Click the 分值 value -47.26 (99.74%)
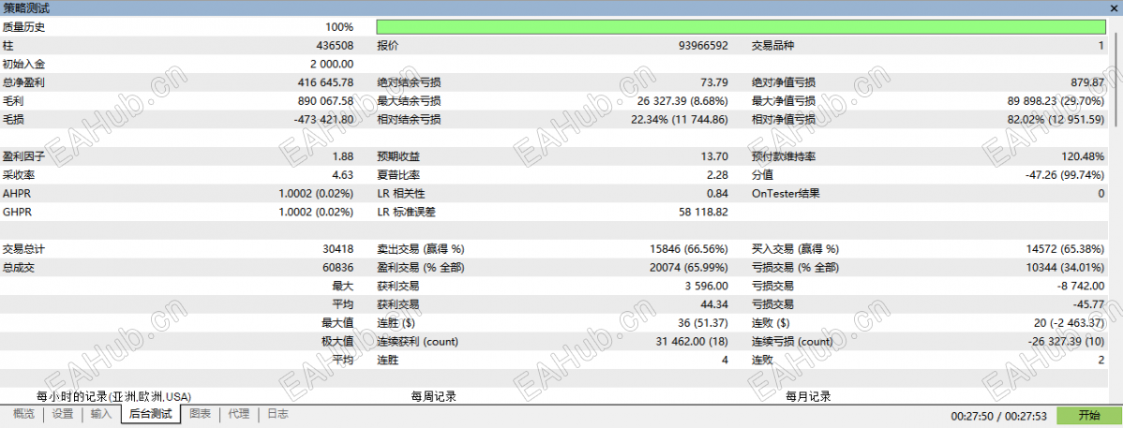1123x428 pixels. click(1066, 175)
